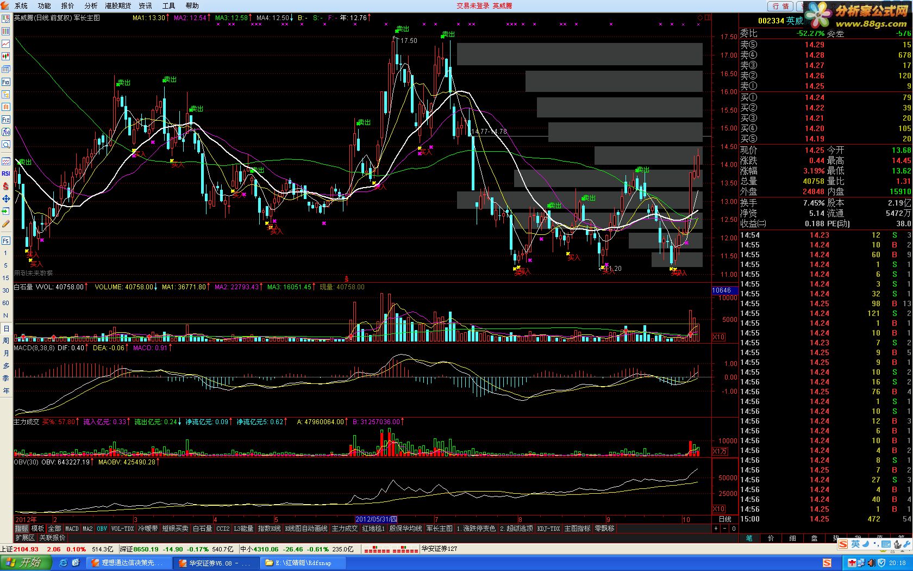913x571 pixels.
Task: Select the monthly 月 period
Action: (x=6, y=353)
